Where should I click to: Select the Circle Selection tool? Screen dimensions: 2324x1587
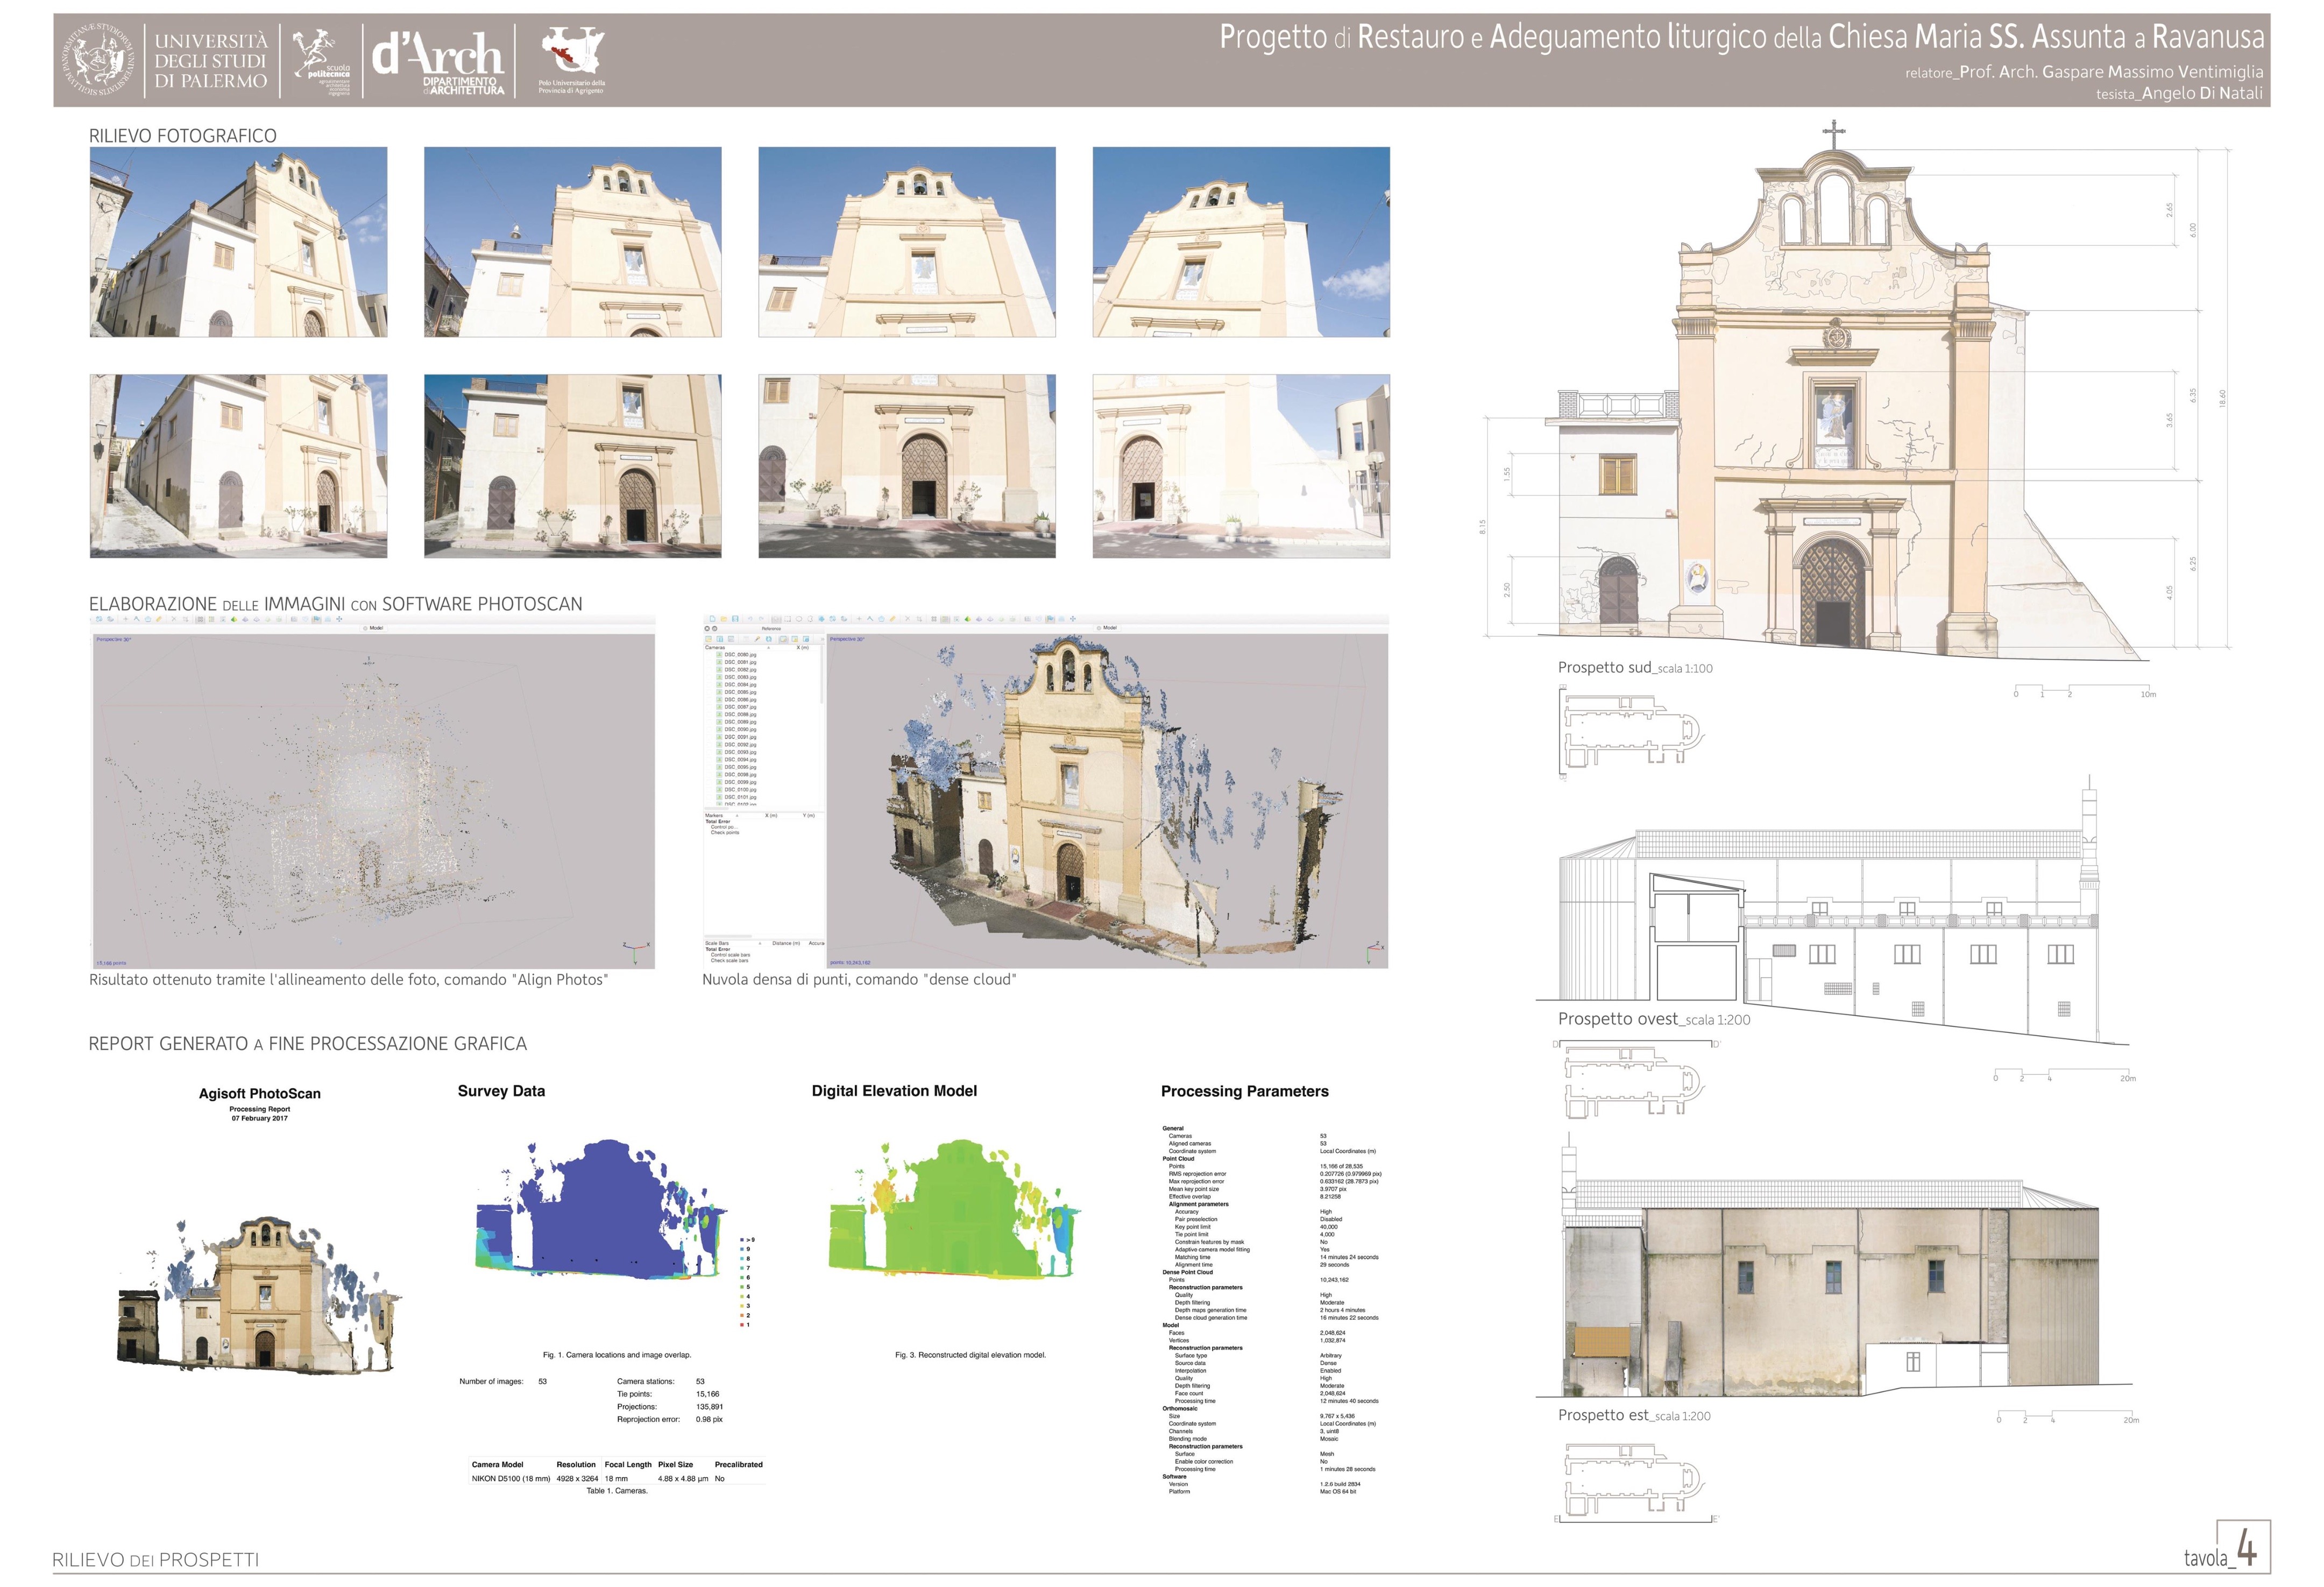[x=799, y=619]
